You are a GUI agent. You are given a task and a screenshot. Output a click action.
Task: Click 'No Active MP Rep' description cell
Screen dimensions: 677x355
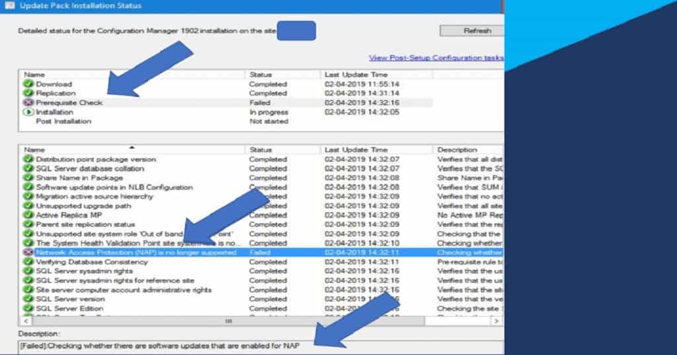coord(470,215)
